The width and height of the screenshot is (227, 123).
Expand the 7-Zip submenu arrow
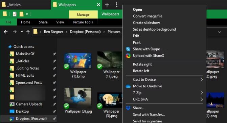[x=202, y=93]
